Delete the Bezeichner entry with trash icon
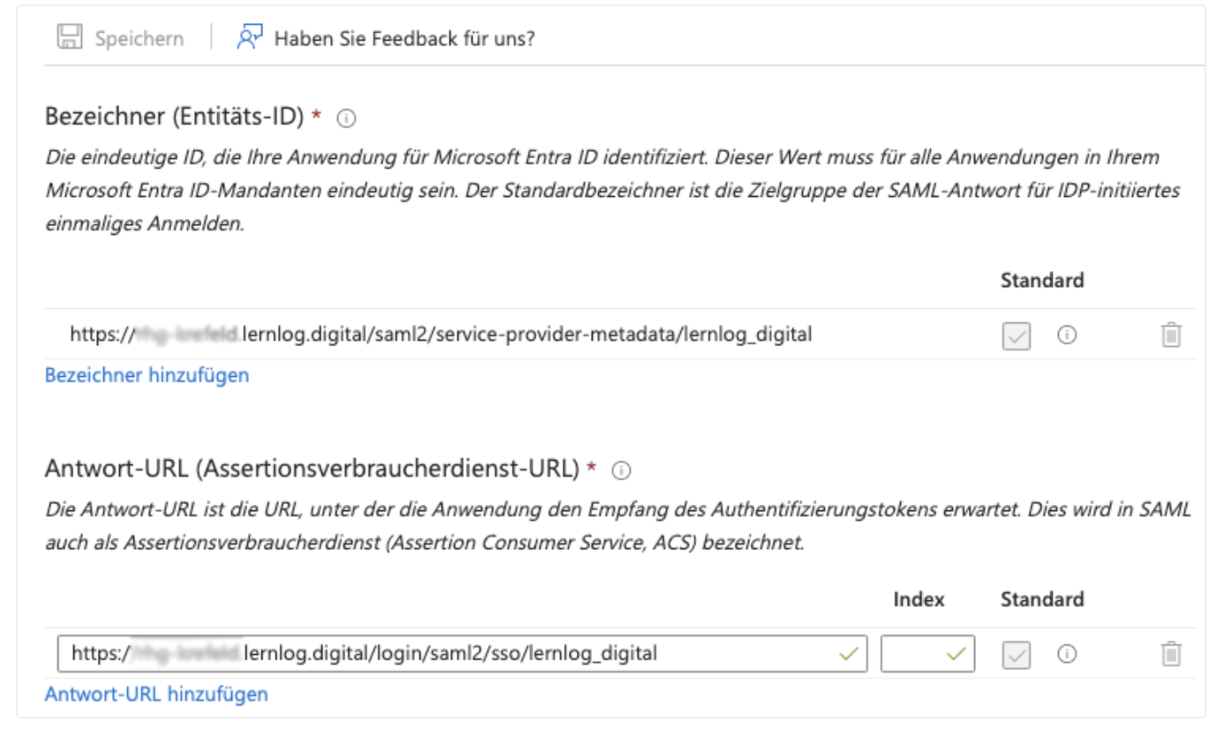 (1171, 335)
